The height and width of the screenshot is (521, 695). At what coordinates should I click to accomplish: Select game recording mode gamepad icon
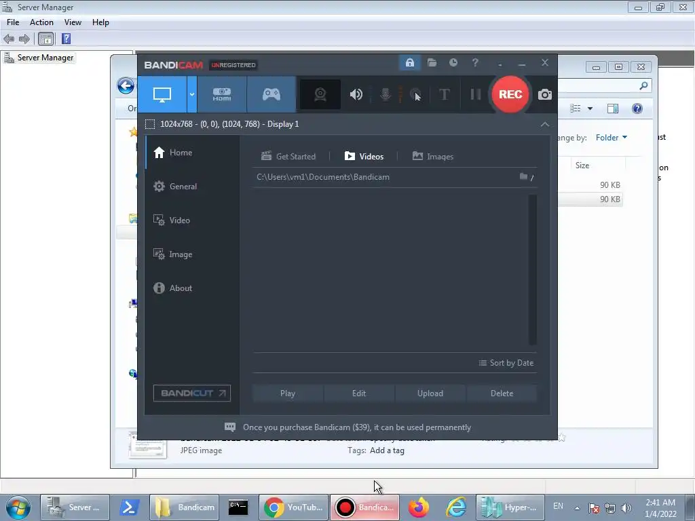pyautogui.click(x=271, y=94)
